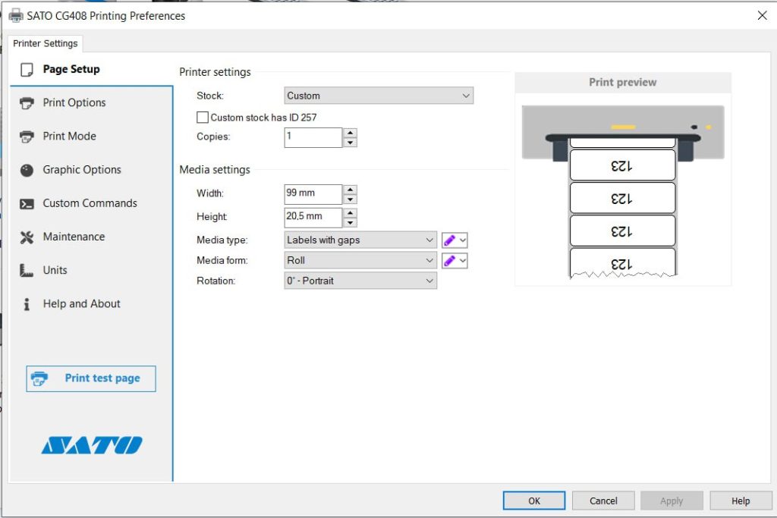Confirm settings with the OK button
The width and height of the screenshot is (777, 518).
click(x=533, y=501)
